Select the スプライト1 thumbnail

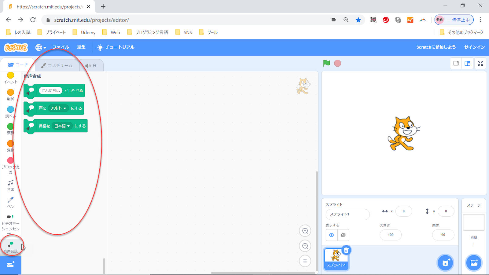[x=336, y=258]
